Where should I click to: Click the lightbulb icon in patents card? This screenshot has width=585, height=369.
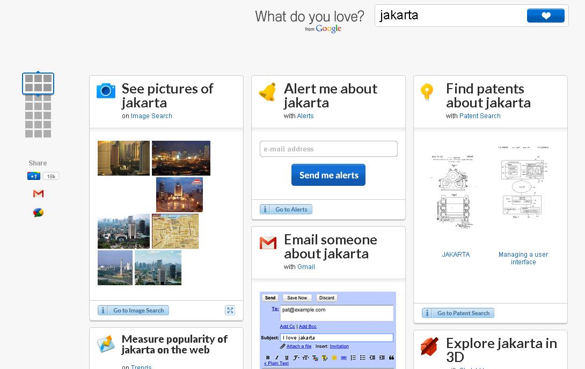pyautogui.click(x=427, y=91)
